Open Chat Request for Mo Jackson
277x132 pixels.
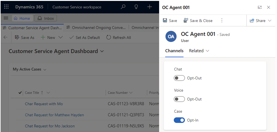coord(50,126)
